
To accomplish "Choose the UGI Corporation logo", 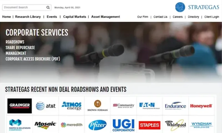I will (x=123, y=125).
